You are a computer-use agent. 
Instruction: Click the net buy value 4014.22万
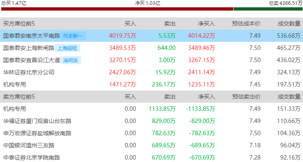201,36
